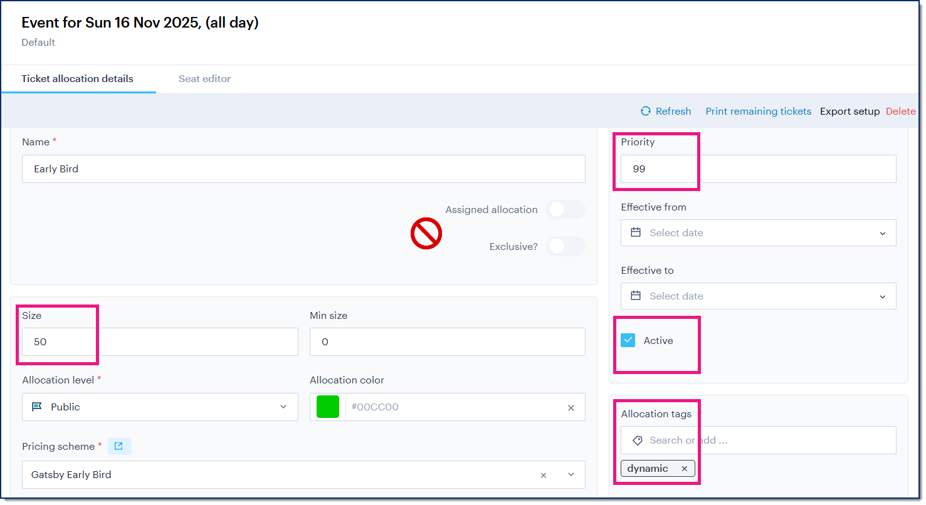Clear the Allocation color value

(571, 407)
